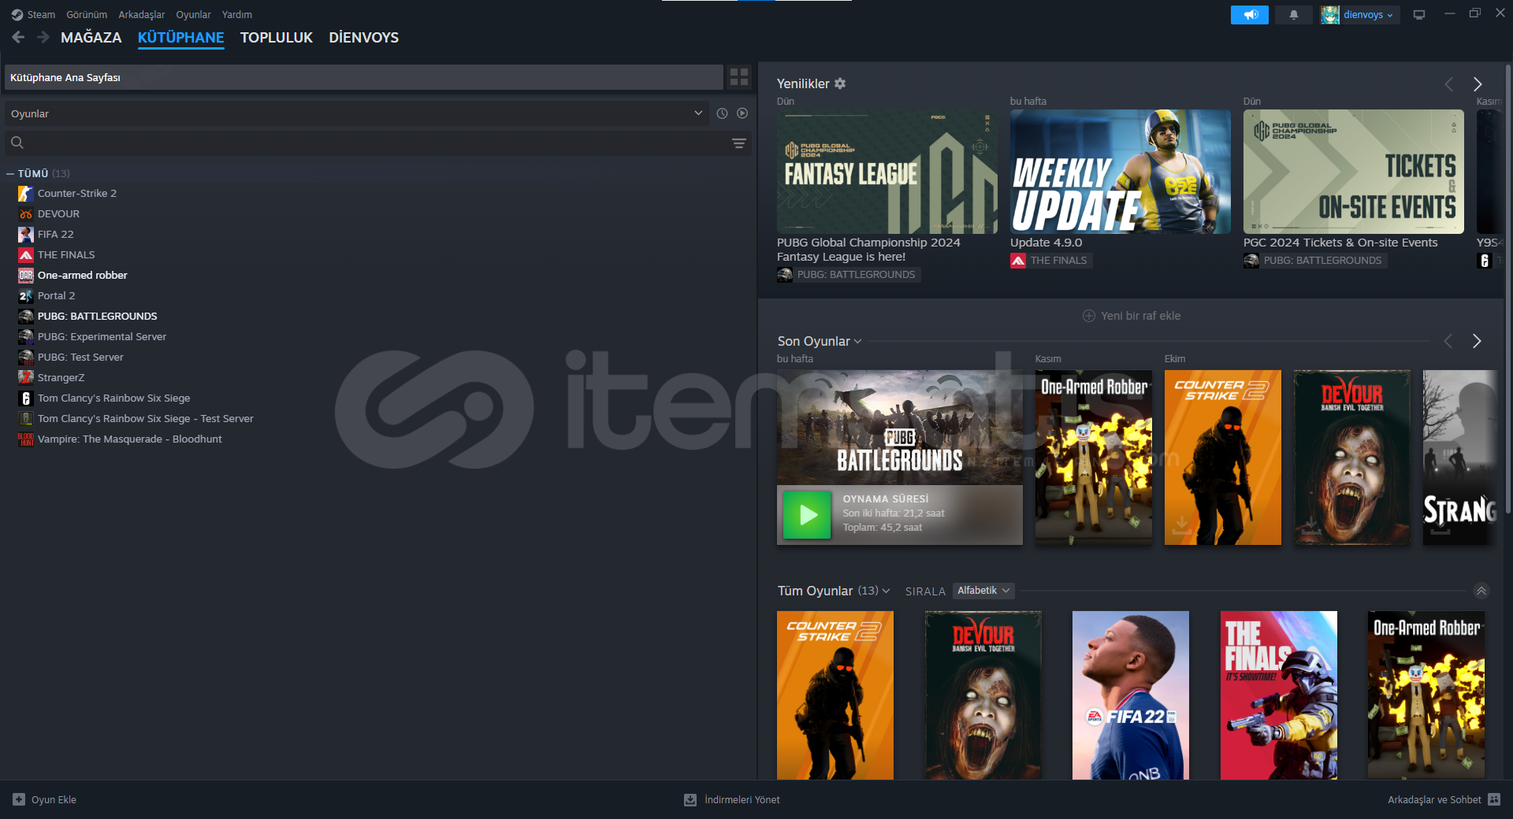1513x819 pixels.
Task: Click the plus icon of Yeni bir raf ekle
Action: 1089,316
